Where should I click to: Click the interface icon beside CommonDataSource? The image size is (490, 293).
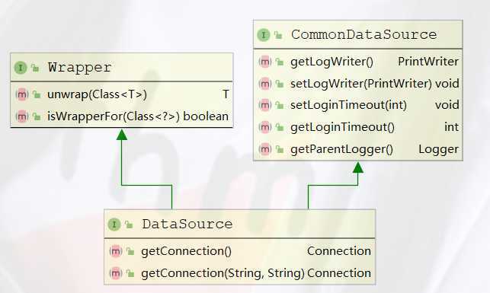[x=264, y=35]
